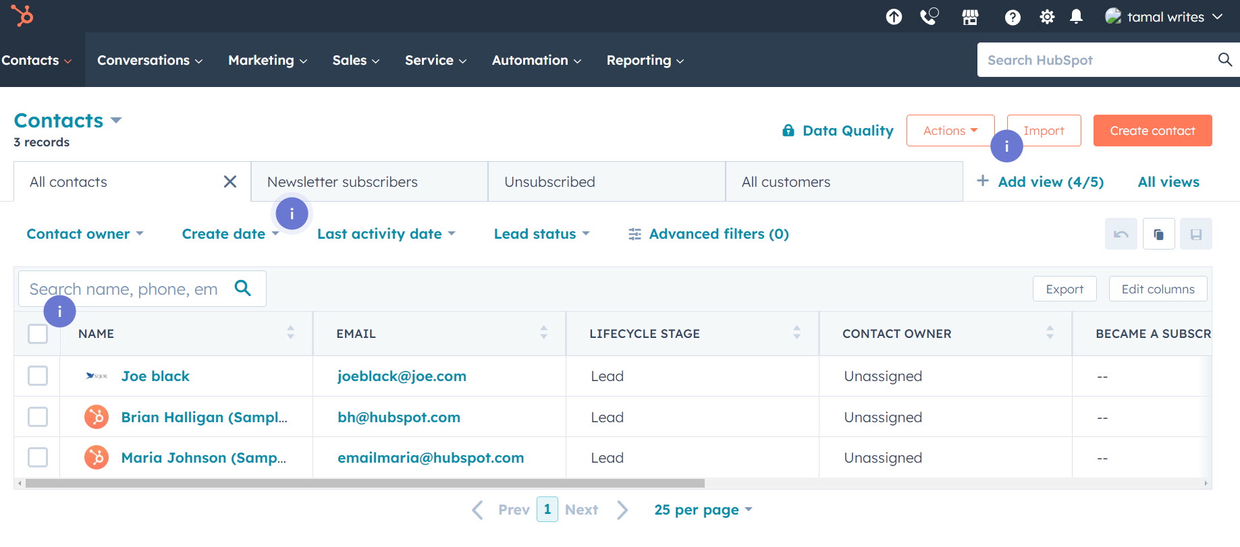Open the Reporting nav menu
Screen dimensions: 1240x547
[x=645, y=60]
